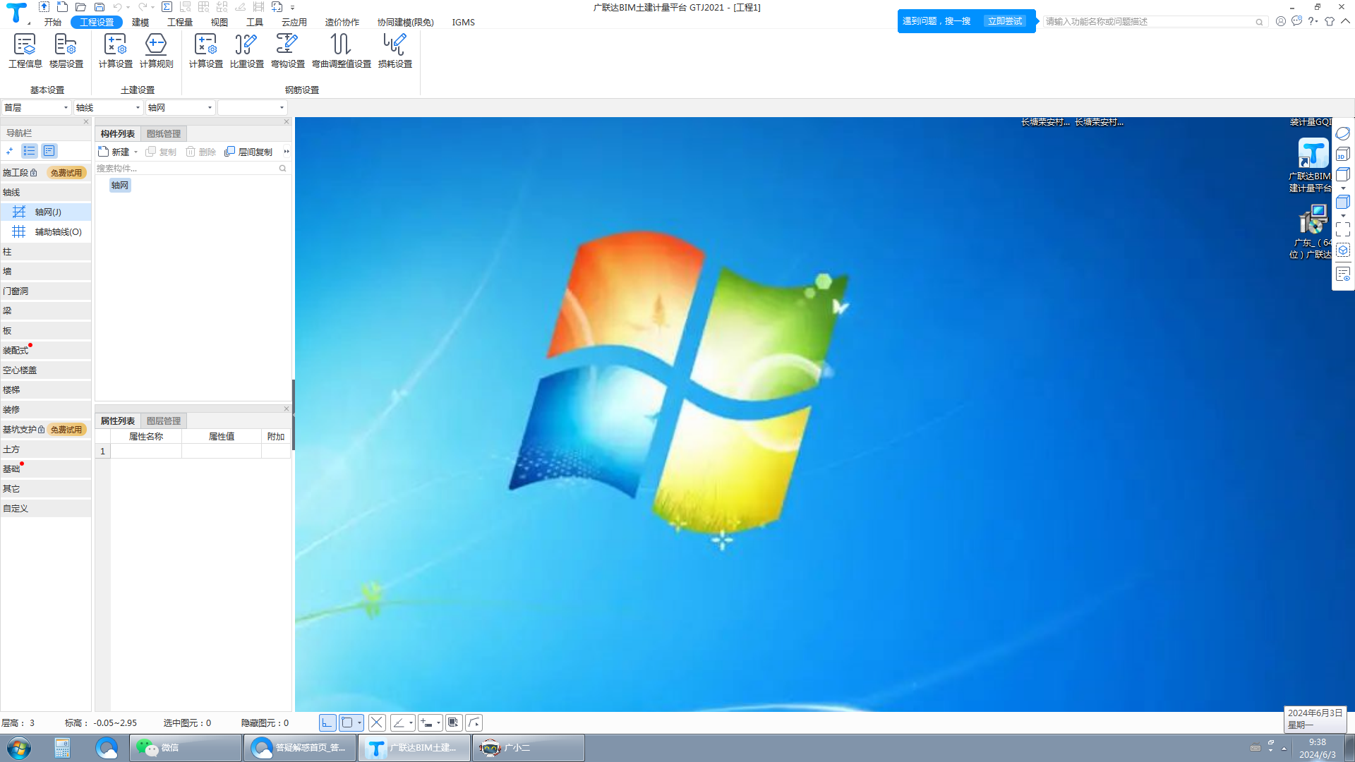Image resolution: width=1355 pixels, height=762 pixels.
Task: Expand 装配式 category in navigation
Action: pos(46,350)
